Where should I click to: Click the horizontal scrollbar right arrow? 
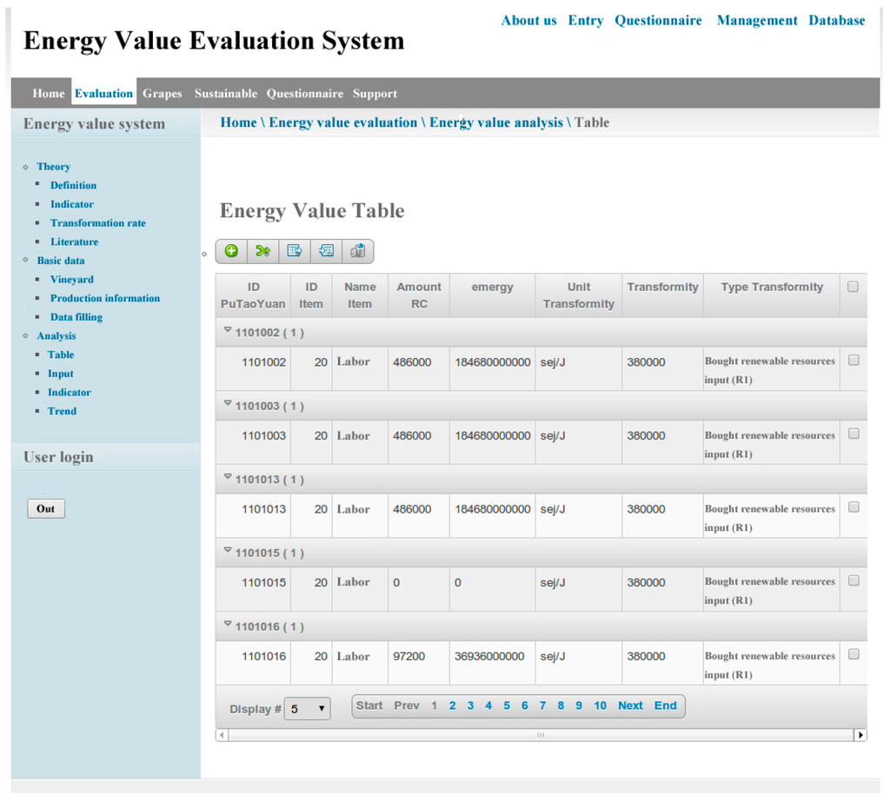(x=860, y=735)
